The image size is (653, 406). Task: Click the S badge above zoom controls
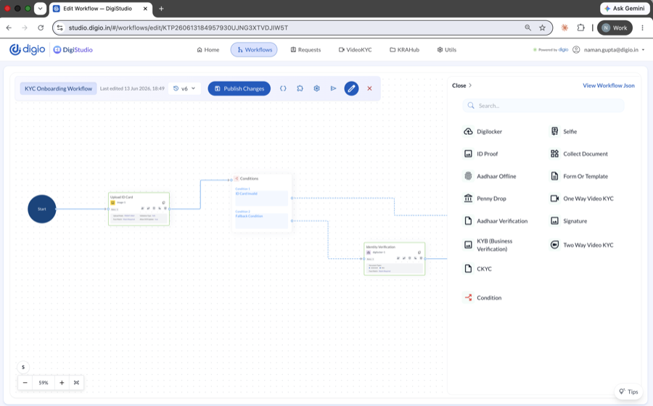coord(23,368)
